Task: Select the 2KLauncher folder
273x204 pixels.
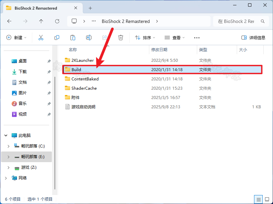Action: click(82, 60)
